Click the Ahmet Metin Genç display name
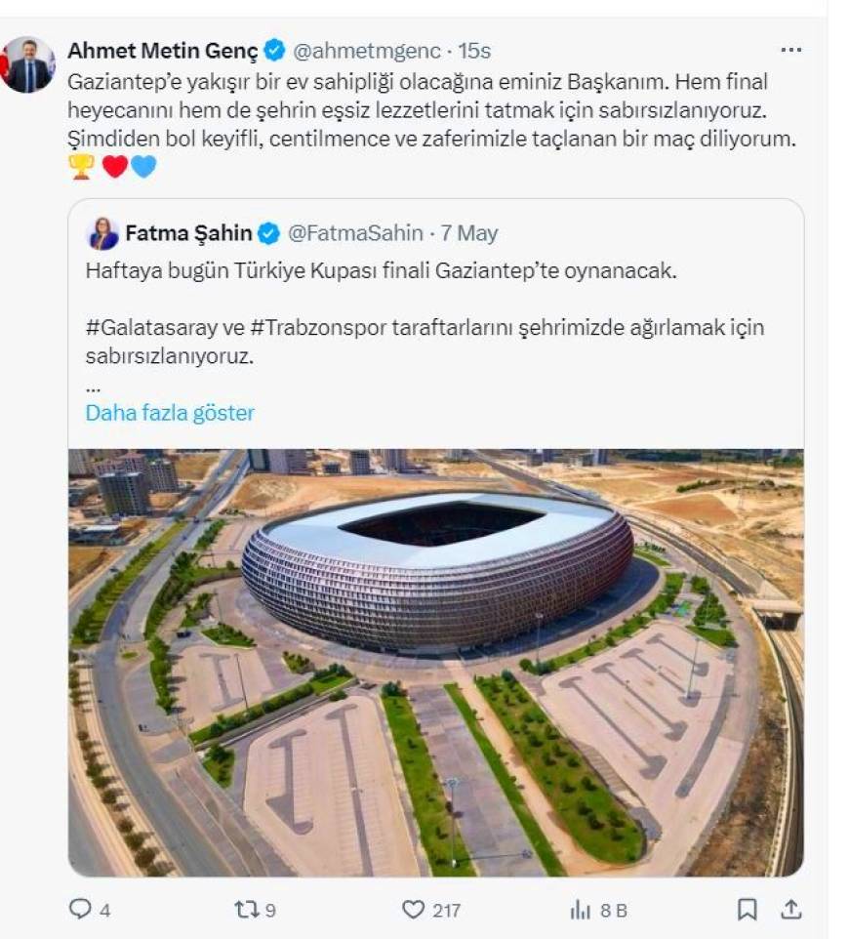This screenshot has height=939, width=849. (x=163, y=51)
